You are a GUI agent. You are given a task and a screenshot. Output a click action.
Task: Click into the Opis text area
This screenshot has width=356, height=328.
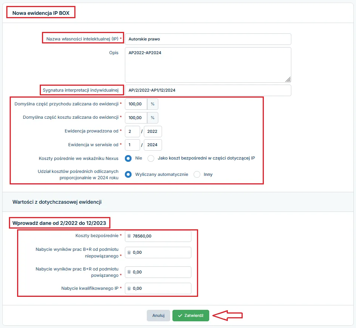coord(207,65)
